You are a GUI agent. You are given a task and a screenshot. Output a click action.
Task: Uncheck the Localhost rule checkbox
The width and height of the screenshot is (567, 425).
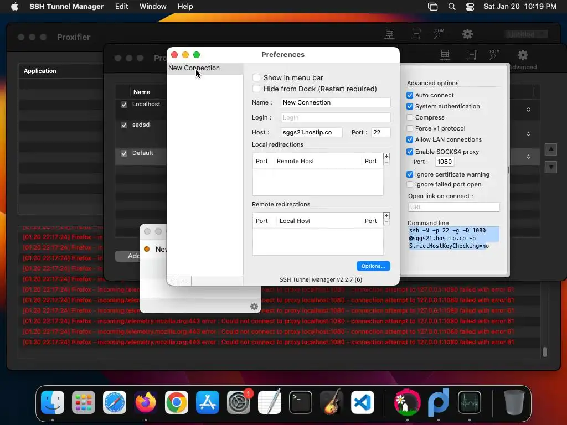[124, 105]
